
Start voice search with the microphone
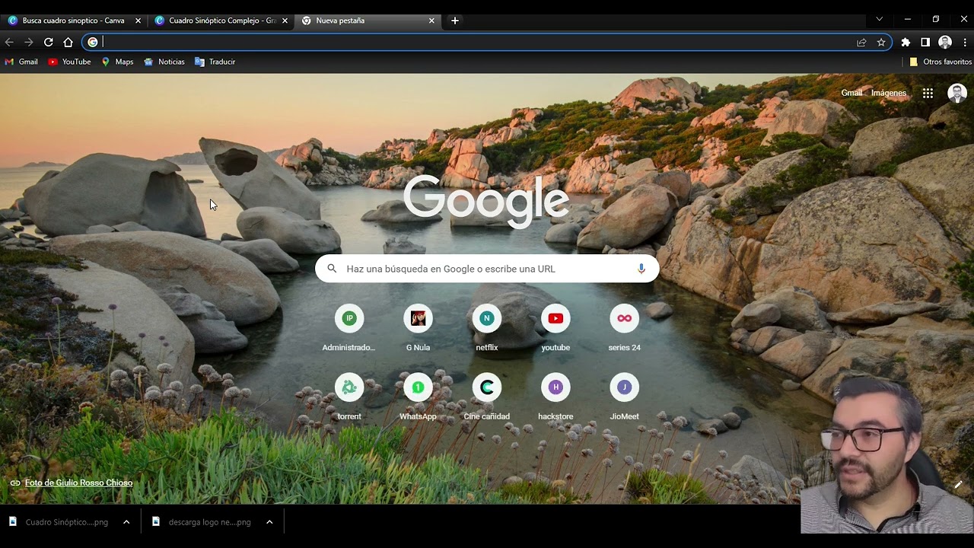click(x=641, y=269)
